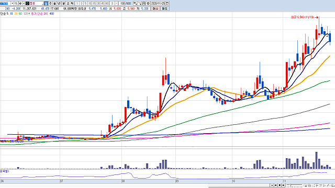The image size is (335, 188).
Task: Click the stop square chart scroll button
Action: 280,185
